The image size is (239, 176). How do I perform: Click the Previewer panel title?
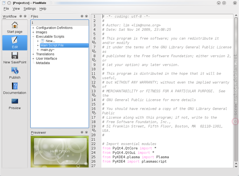tap(39, 133)
